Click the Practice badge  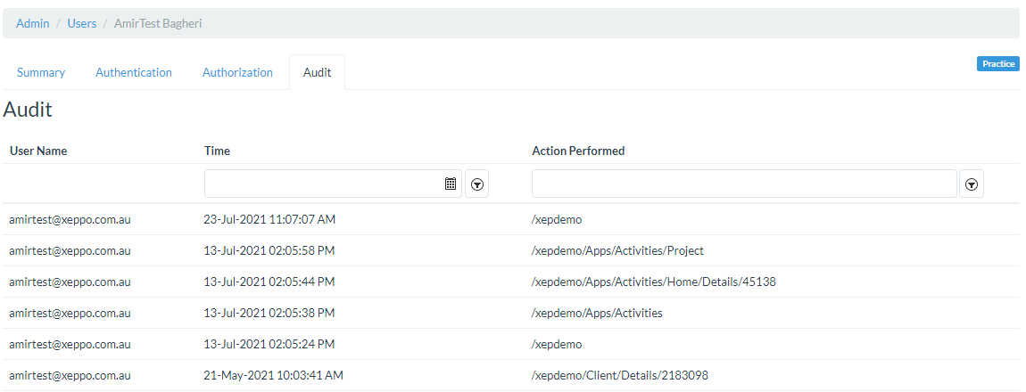(998, 64)
